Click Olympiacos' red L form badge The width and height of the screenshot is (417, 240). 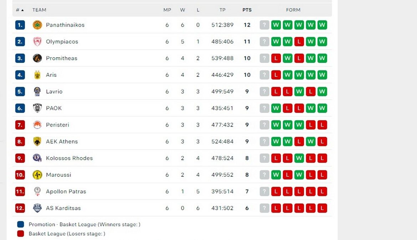click(299, 42)
